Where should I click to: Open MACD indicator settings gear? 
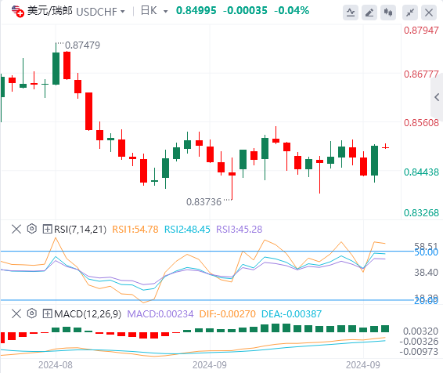32,313
